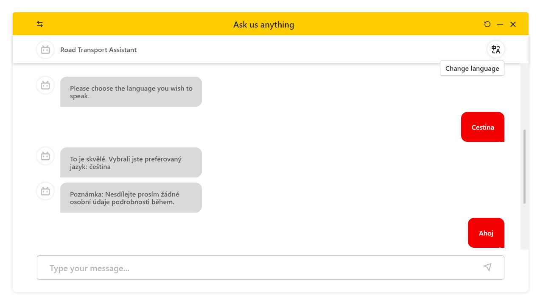Close the Ask us anything chat

(x=513, y=24)
